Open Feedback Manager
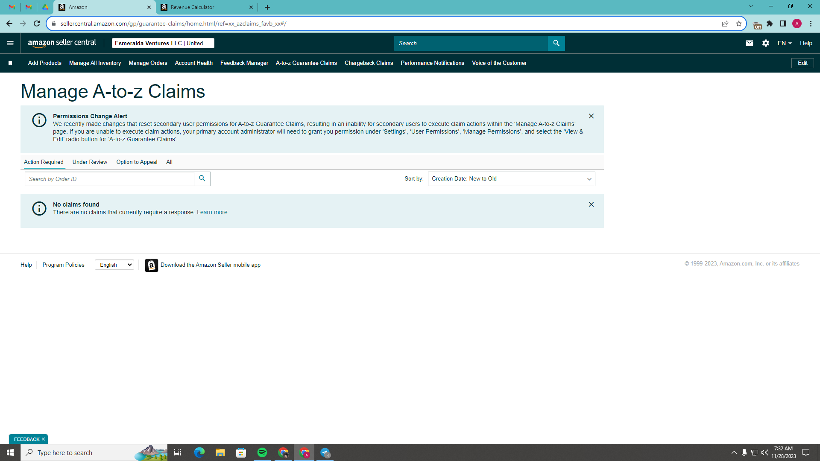This screenshot has width=820, height=461. (x=244, y=63)
